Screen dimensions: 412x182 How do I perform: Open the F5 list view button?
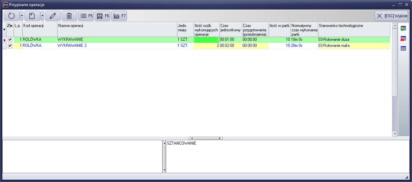coord(86,16)
